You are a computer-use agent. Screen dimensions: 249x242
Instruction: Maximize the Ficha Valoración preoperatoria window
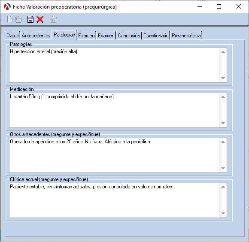tap(219, 6)
